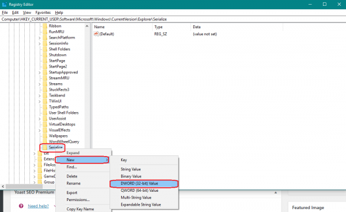Select Permissions... in the context menu
The width and height of the screenshot is (346, 212).
[83, 200]
